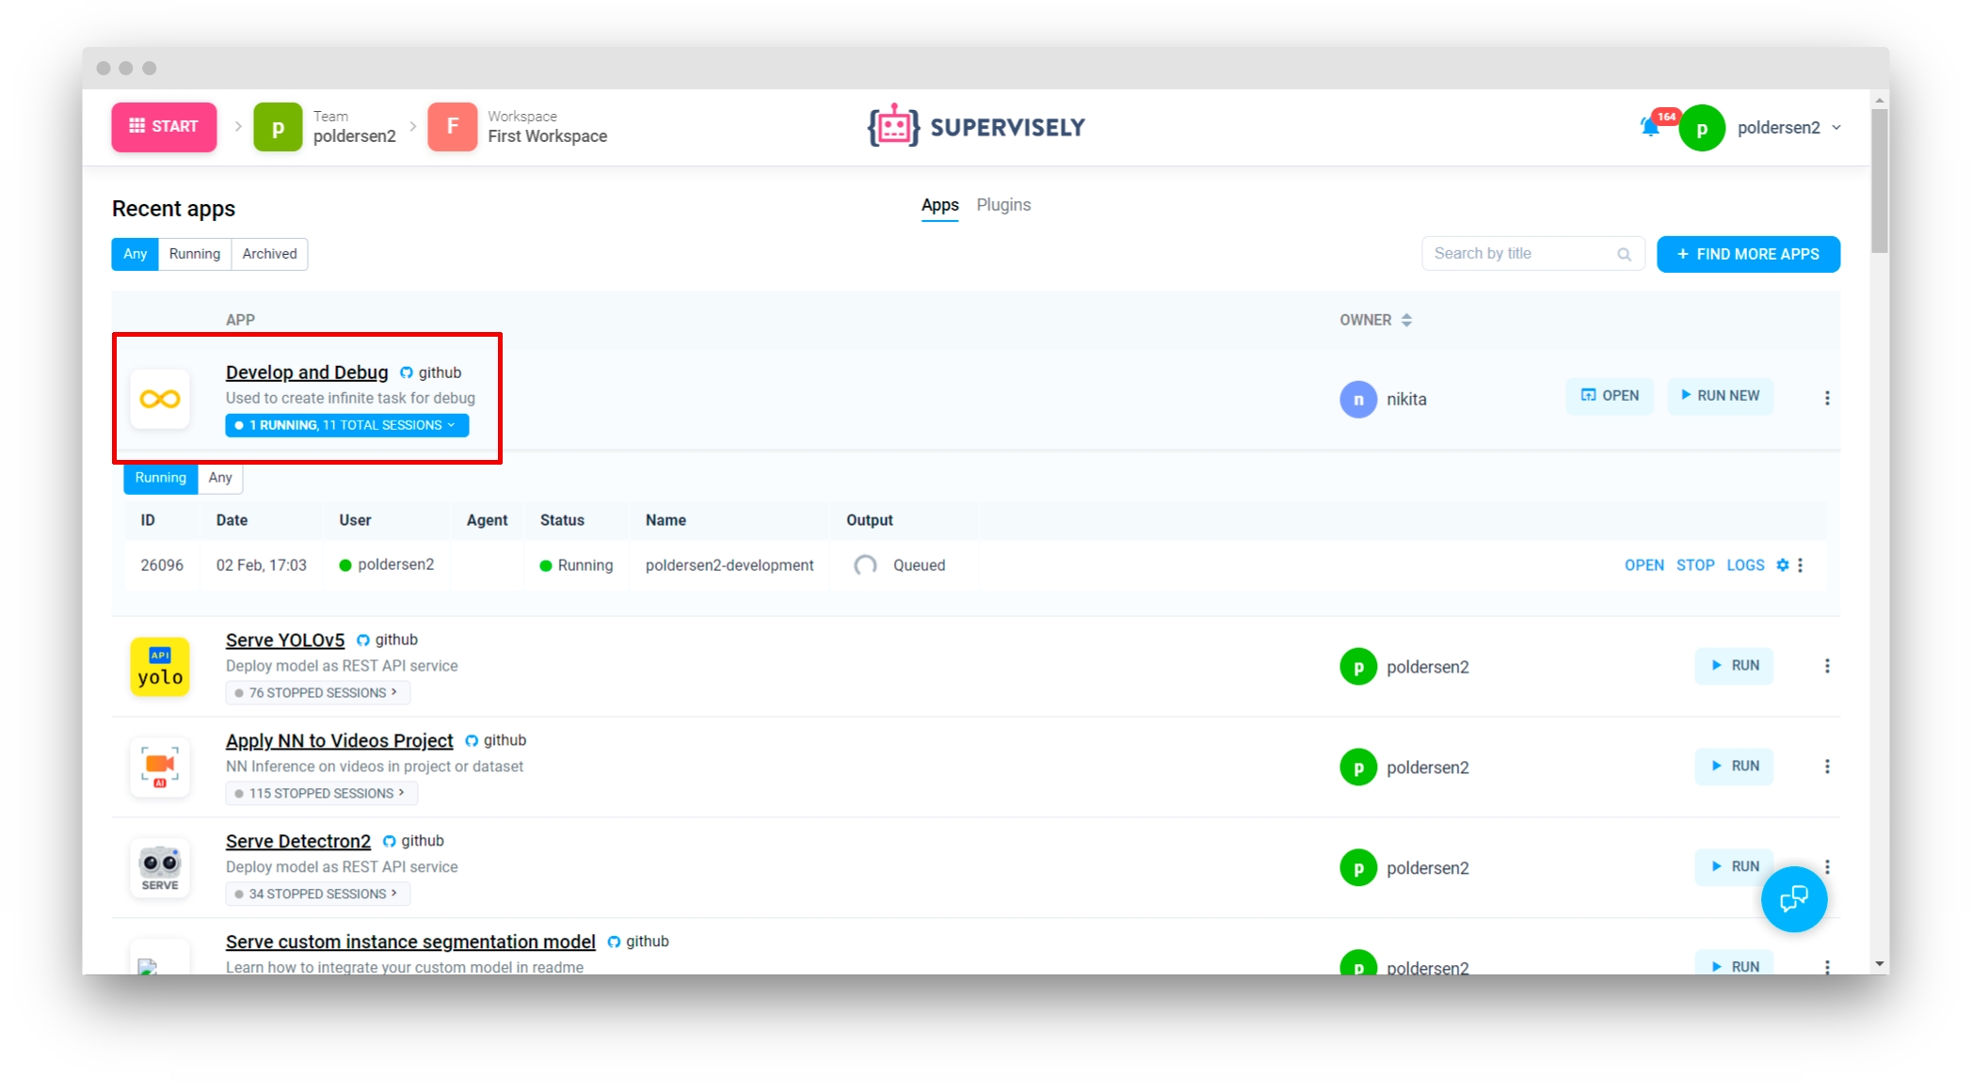Open more options for Serve YOLOv5

pyautogui.click(x=1827, y=666)
